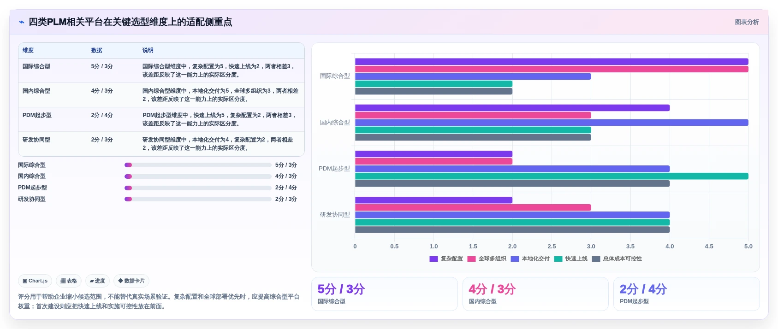The width and height of the screenshot is (778, 329).
Task: Click the 研发协同型 progress bar
Action: tap(198, 199)
